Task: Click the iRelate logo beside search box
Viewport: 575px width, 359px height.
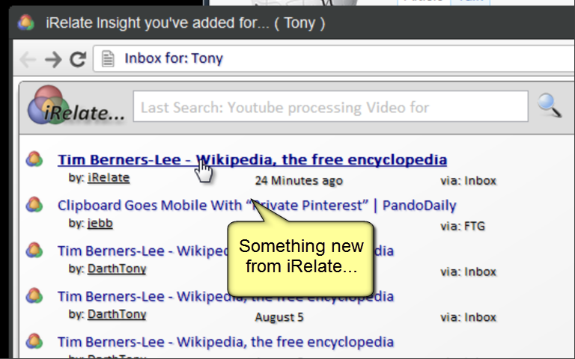Action: (x=76, y=105)
